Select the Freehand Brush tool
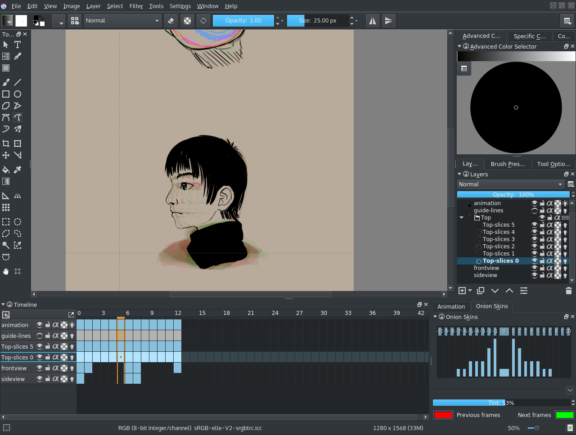This screenshot has width=576, height=435. point(6,82)
